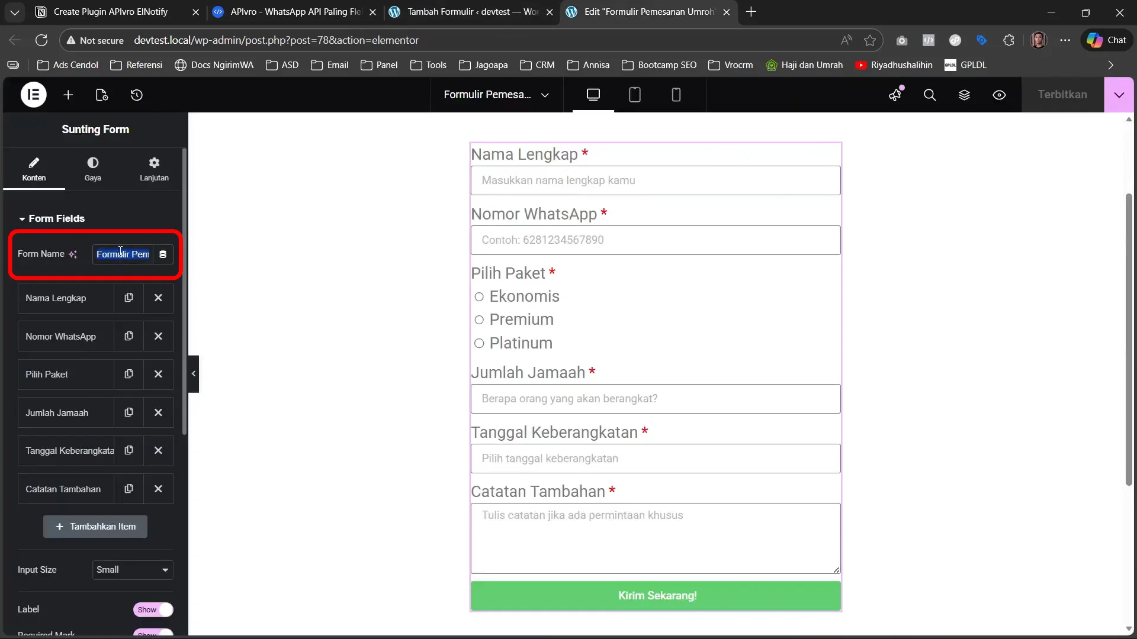
Task: Open the Input Size dropdown
Action: pyautogui.click(x=133, y=570)
